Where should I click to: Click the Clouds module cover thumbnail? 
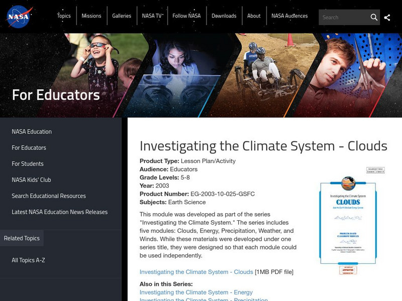pos(348,221)
